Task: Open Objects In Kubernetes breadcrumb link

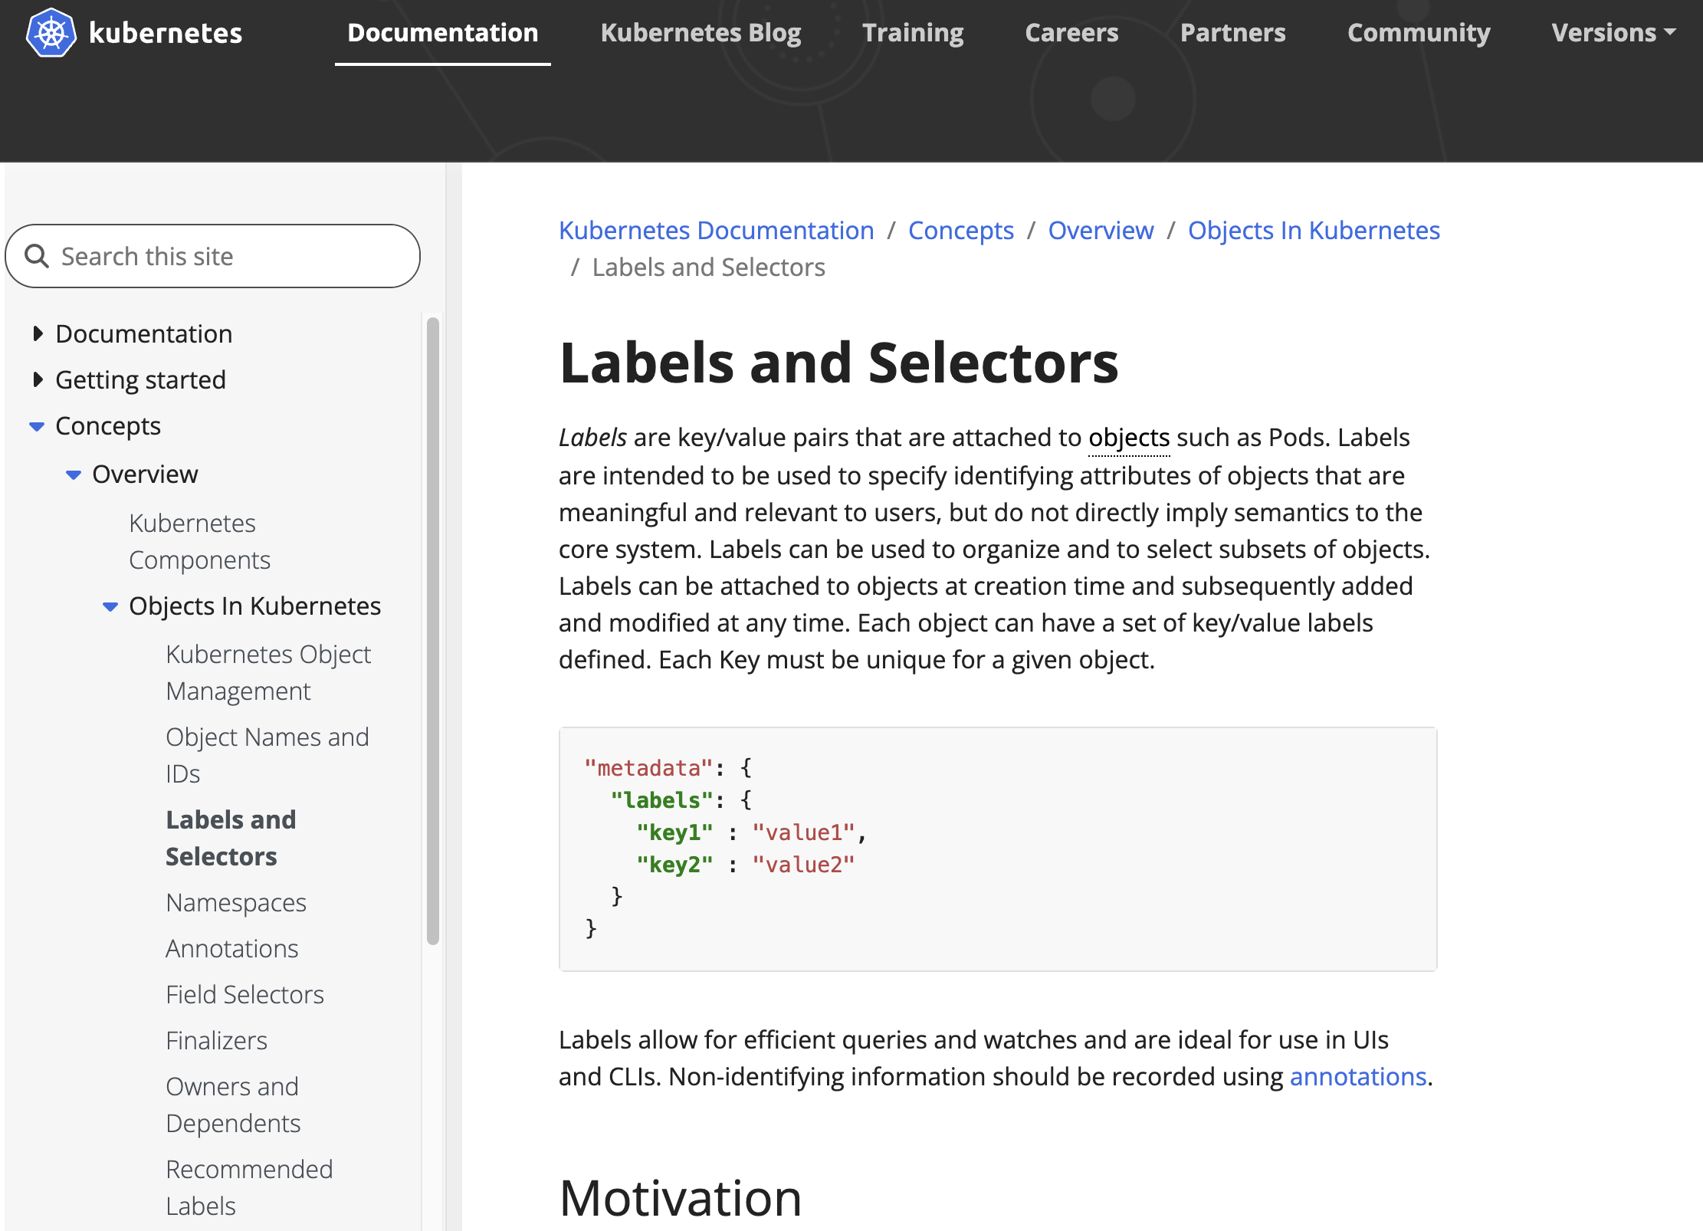Action: tap(1314, 231)
